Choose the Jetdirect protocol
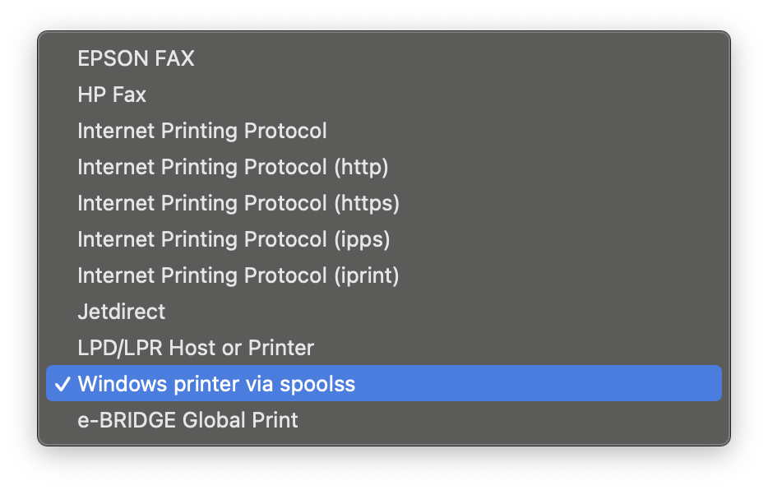This screenshot has height=490, width=768. tap(122, 312)
